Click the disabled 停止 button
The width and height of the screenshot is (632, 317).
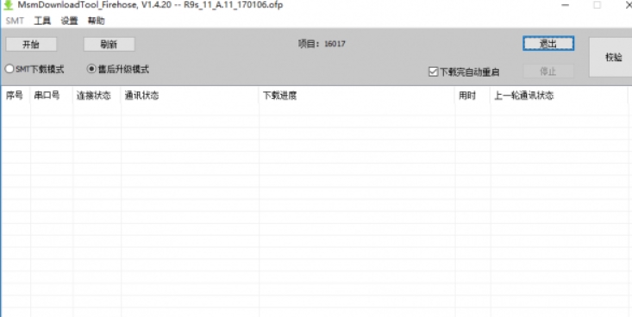(x=548, y=71)
